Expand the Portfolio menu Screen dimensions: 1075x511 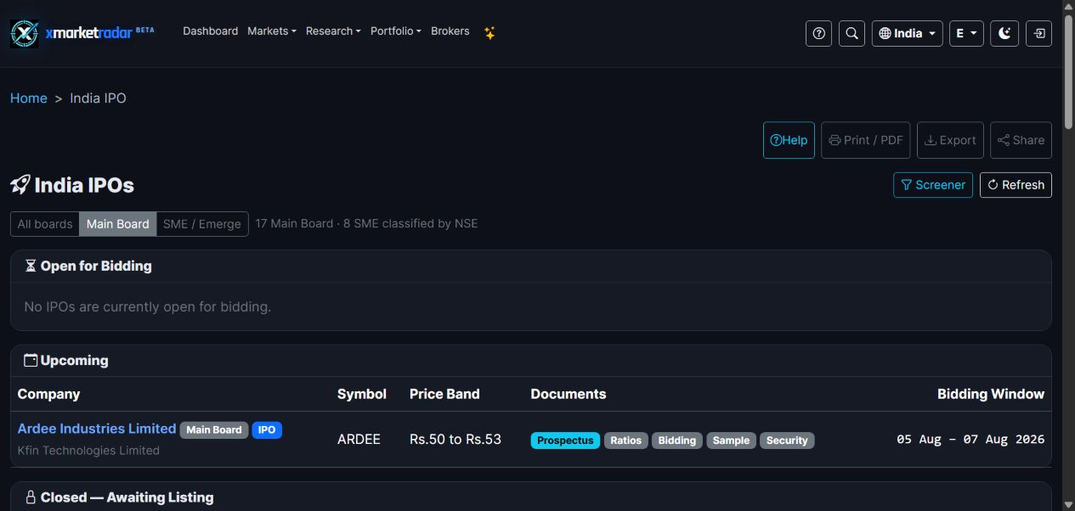(396, 31)
